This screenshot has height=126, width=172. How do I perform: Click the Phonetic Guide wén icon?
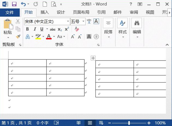[89, 21]
